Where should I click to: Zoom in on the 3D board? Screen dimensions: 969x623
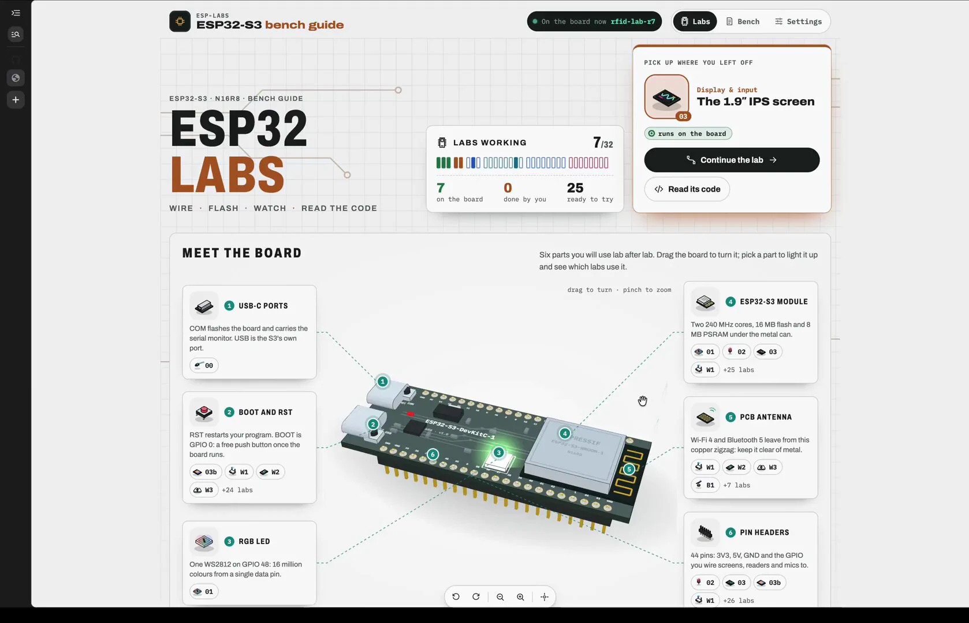(520, 597)
